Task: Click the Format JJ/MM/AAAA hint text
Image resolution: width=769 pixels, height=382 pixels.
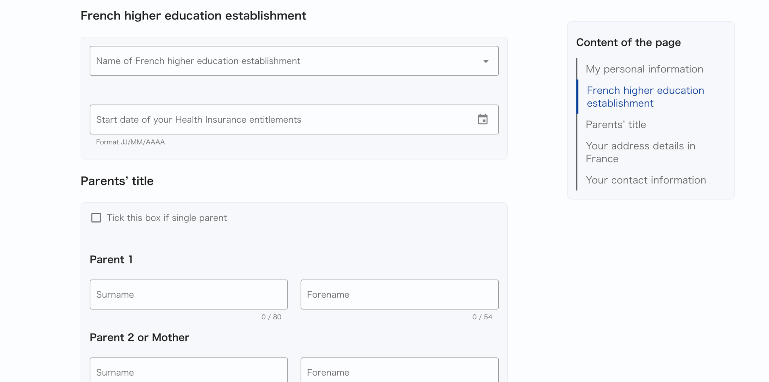Action: (x=130, y=142)
